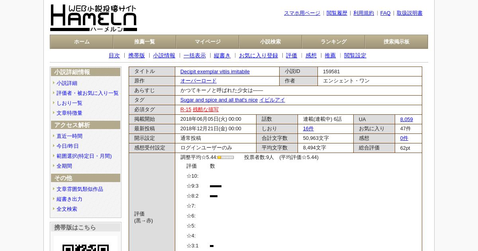Click the ☆9 rating bar

[215, 186]
